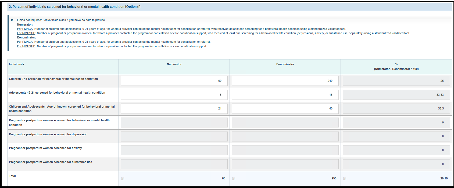Click percent field showing 33.33
The height and width of the screenshot is (188, 454).
point(396,95)
